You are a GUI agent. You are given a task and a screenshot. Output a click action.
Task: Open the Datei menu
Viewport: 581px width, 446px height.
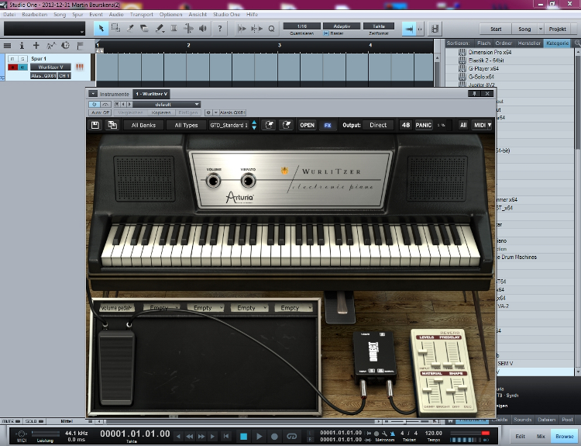click(x=9, y=15)
